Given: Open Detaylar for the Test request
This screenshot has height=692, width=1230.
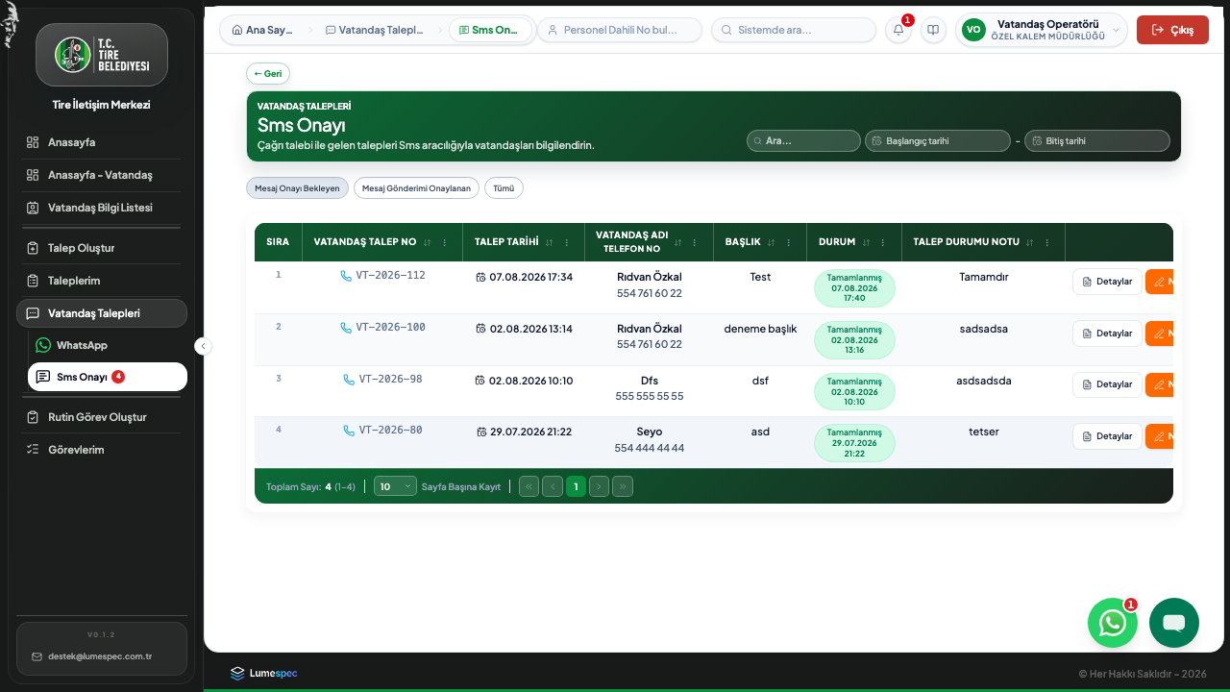Looking at the screenshot, I should [1107, 281].
